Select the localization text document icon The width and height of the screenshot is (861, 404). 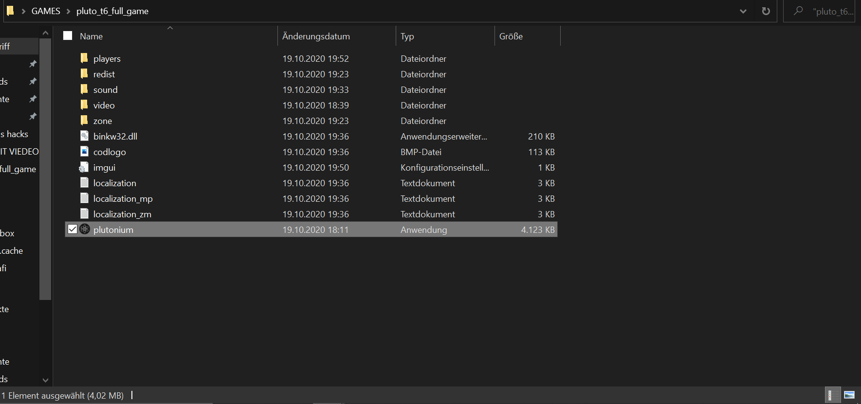[84, 183]
